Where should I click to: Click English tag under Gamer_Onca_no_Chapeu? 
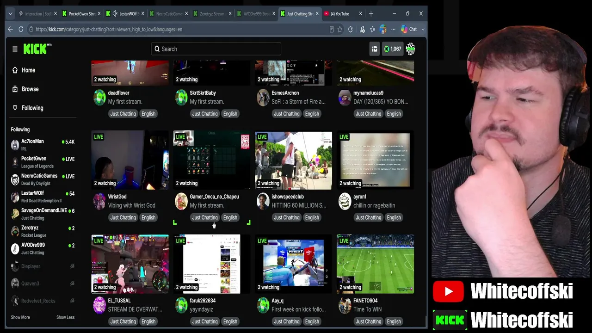click(x=230, y=217)
